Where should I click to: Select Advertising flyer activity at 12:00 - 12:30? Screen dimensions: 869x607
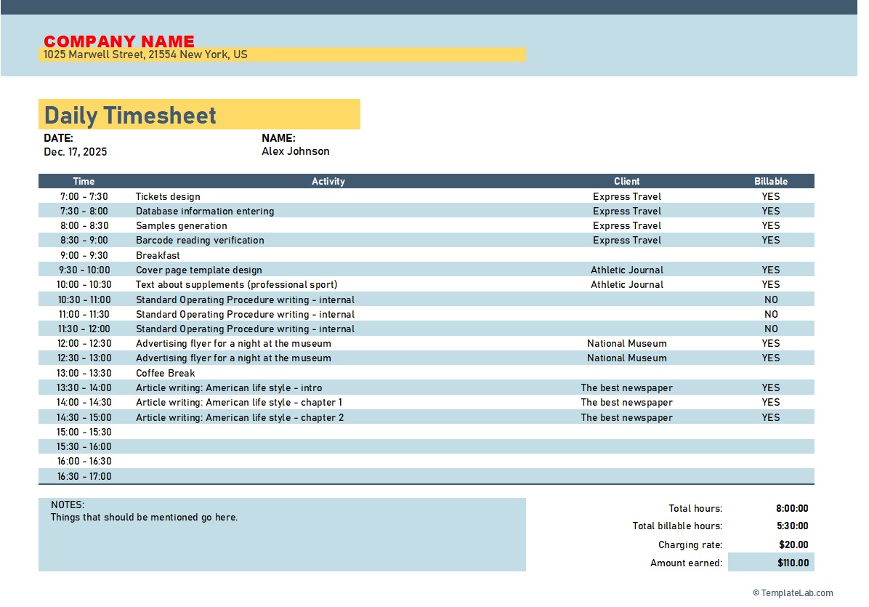click(233, 344)
